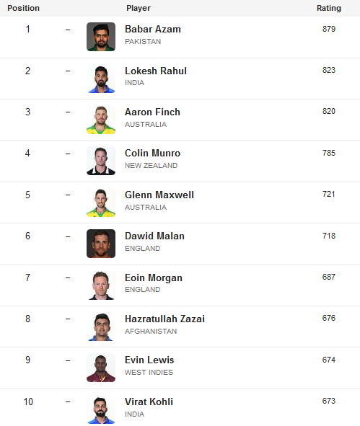Click Dawid Malan's player photo
The width and height of the screenshot is (360, 426).
click(x=101, y=244)
